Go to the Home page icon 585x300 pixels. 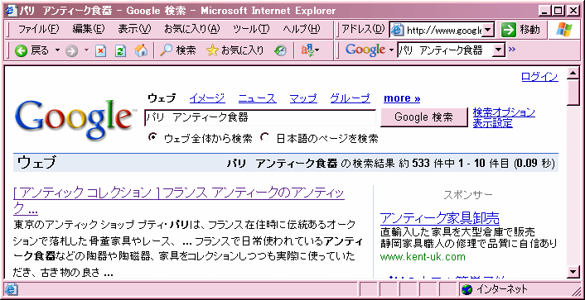click(x=141, y=50)
